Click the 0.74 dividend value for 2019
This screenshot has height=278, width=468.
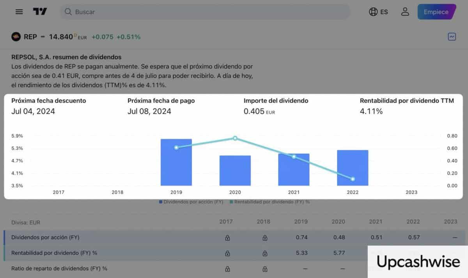pyautogui.click(x=301, y=238)
